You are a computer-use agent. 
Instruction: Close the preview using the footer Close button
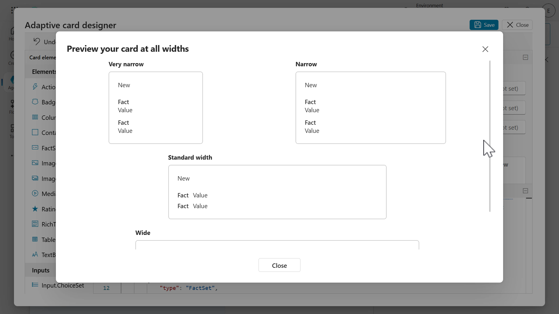pyautogui.click(x=279, y=265)
